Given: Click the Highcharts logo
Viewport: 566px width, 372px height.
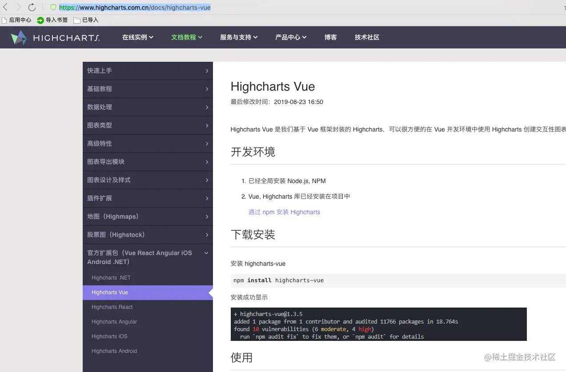Looking at the screenshot, I should (x=55, y=38).
